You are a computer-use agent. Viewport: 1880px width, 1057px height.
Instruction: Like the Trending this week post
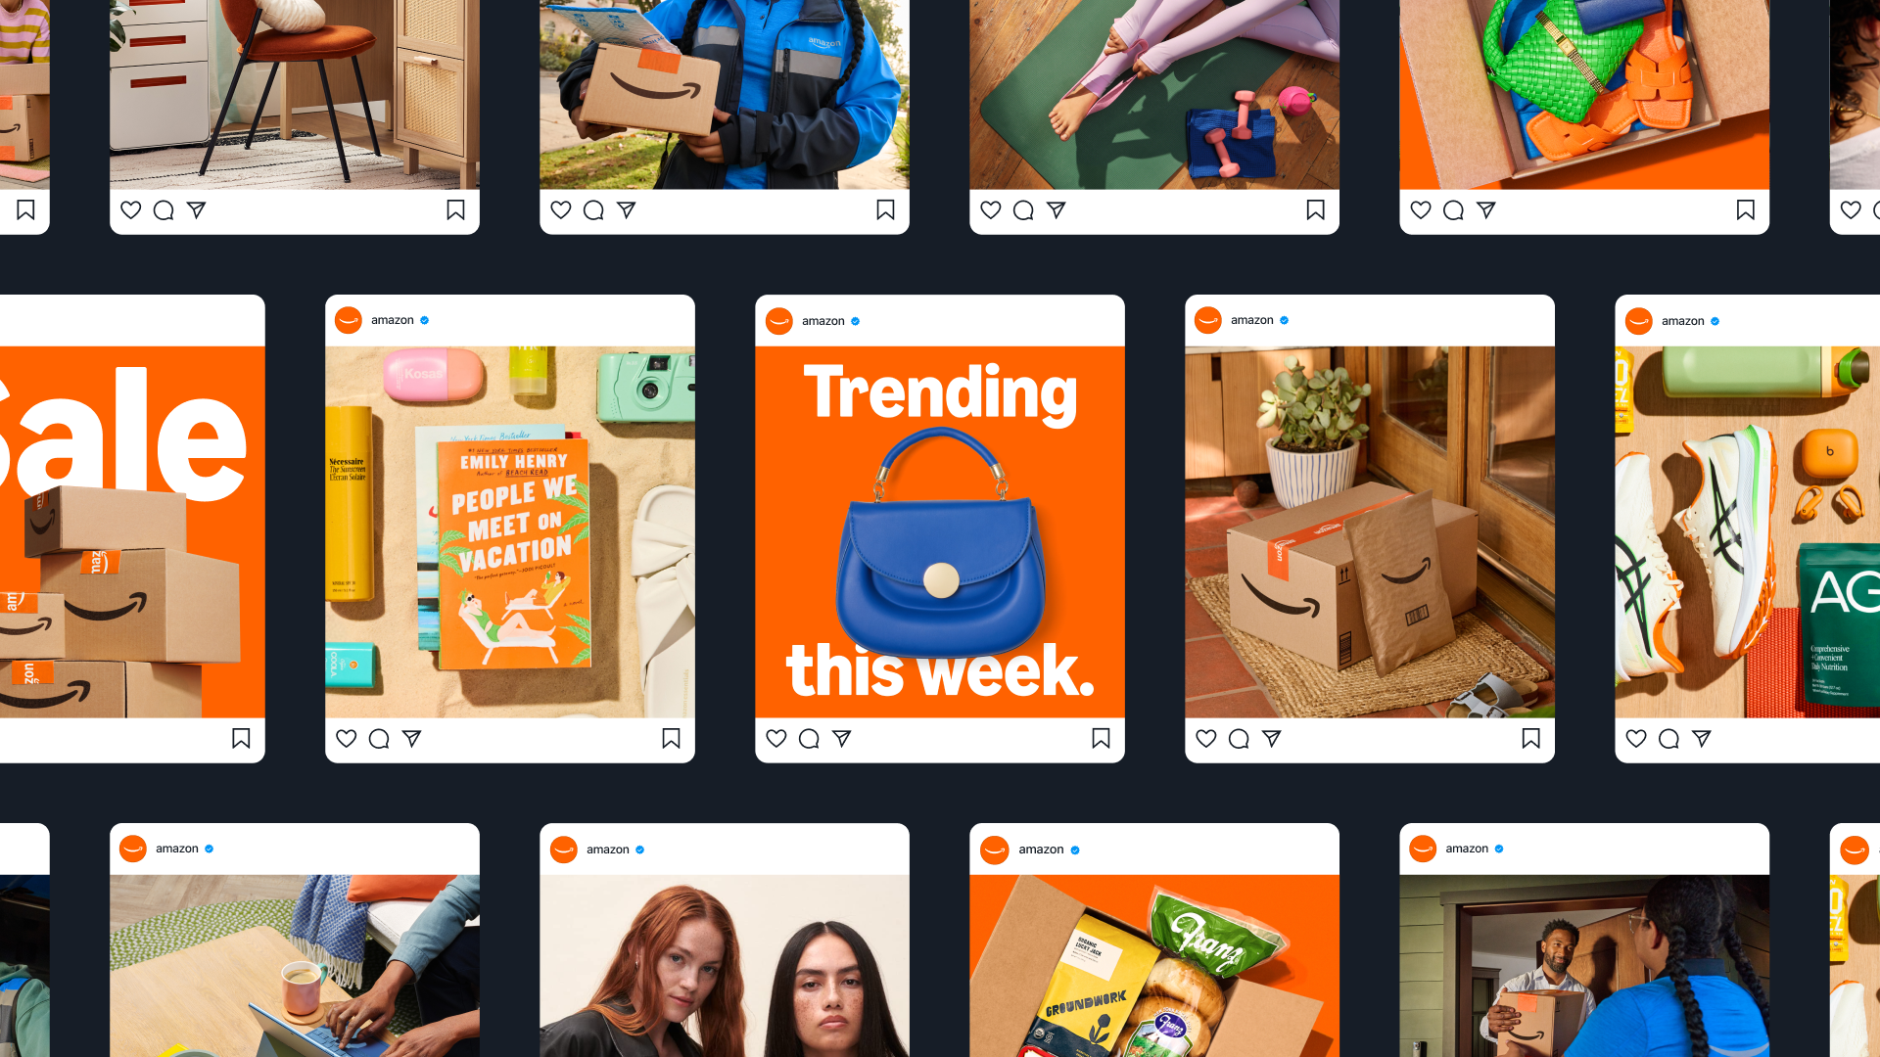[776, 739]
